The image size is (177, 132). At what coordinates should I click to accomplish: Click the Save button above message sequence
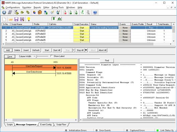10,56
